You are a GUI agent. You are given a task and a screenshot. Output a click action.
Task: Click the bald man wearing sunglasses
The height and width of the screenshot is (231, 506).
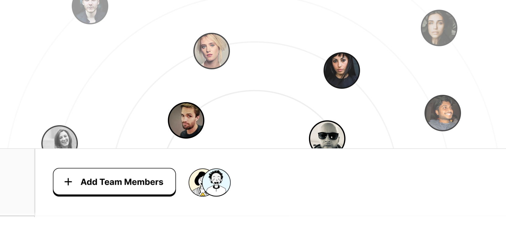tap(327, 135)
